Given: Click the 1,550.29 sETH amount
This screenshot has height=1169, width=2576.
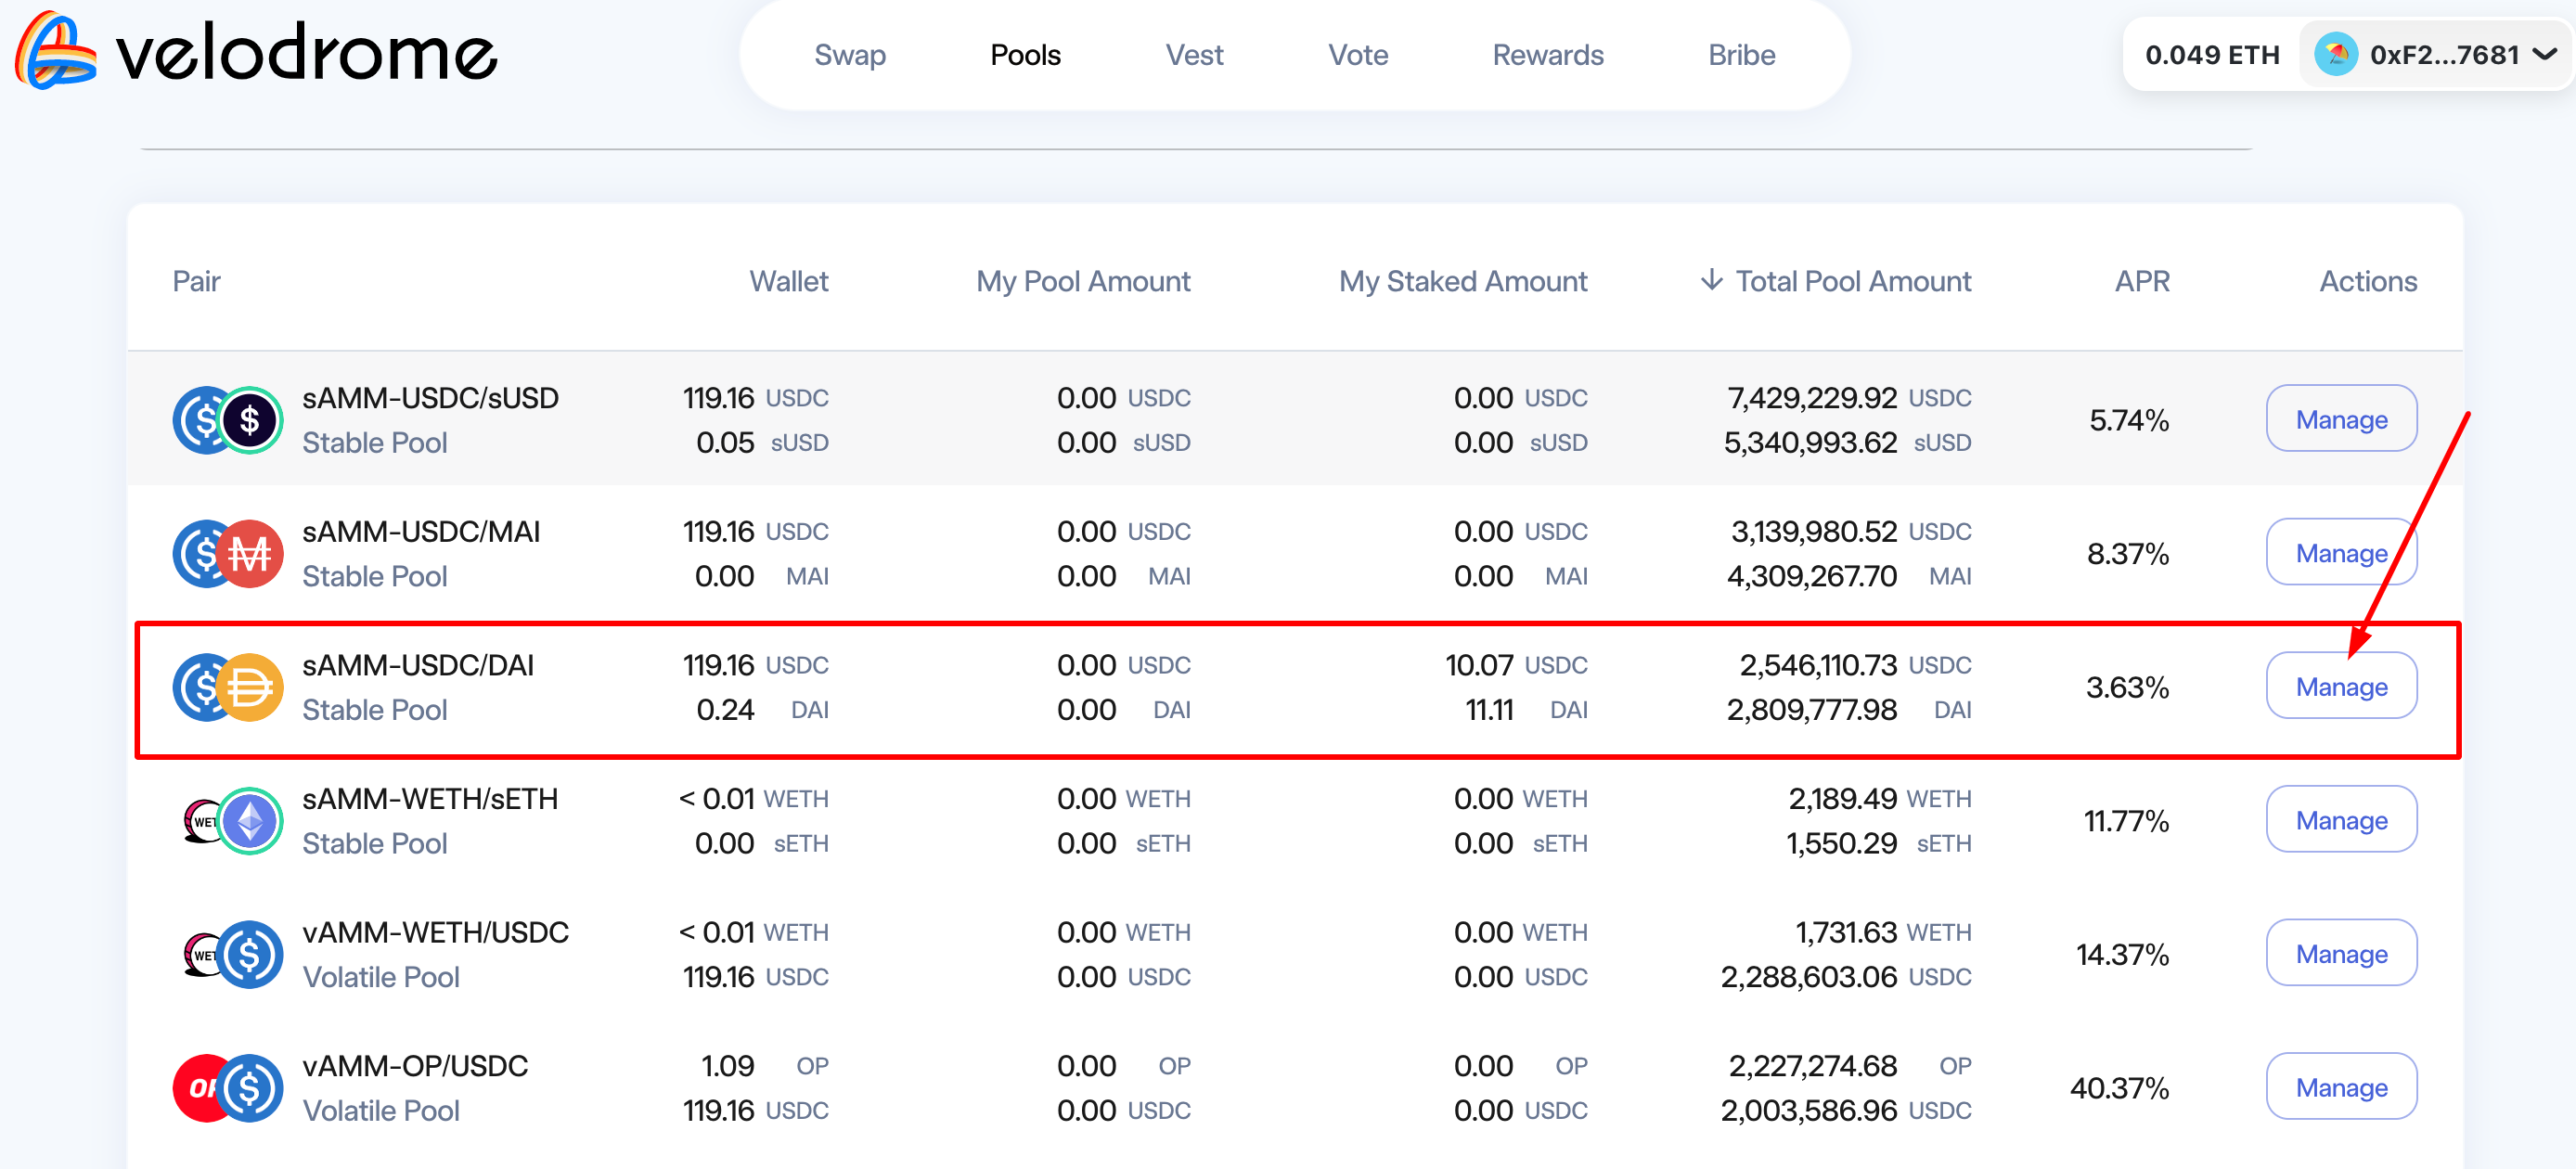Looking at the screenshot, I should point(1879,844).
